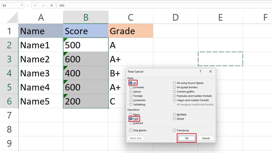Select the Subtract operation

point(131,123)
